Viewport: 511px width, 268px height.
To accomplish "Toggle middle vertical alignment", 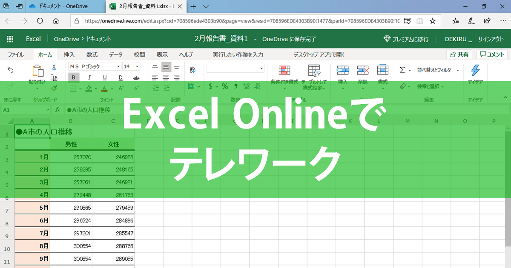I will point(166,67).
